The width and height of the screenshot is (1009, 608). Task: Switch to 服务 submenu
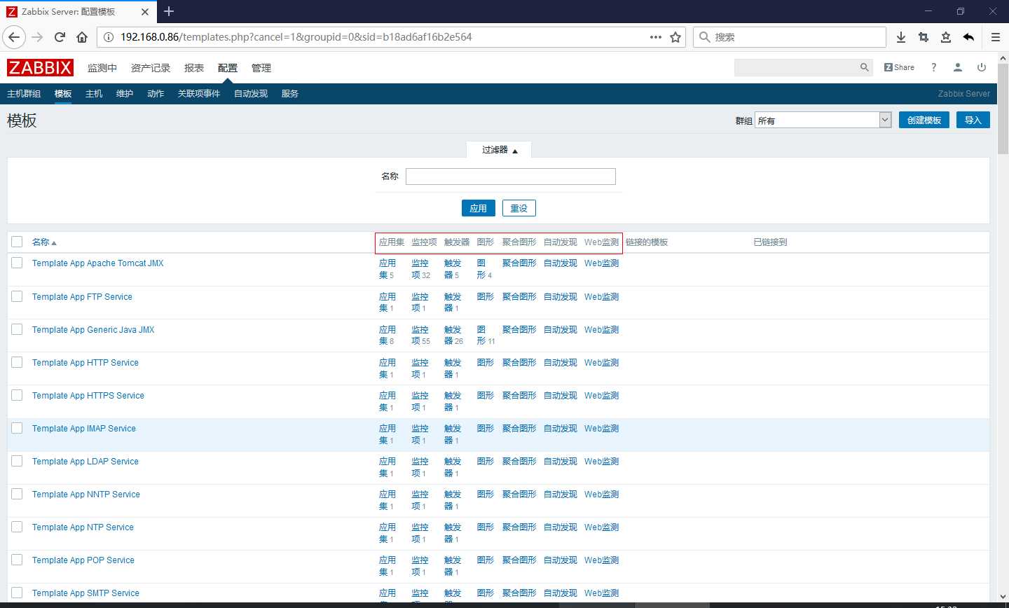(x=290, y=94)
